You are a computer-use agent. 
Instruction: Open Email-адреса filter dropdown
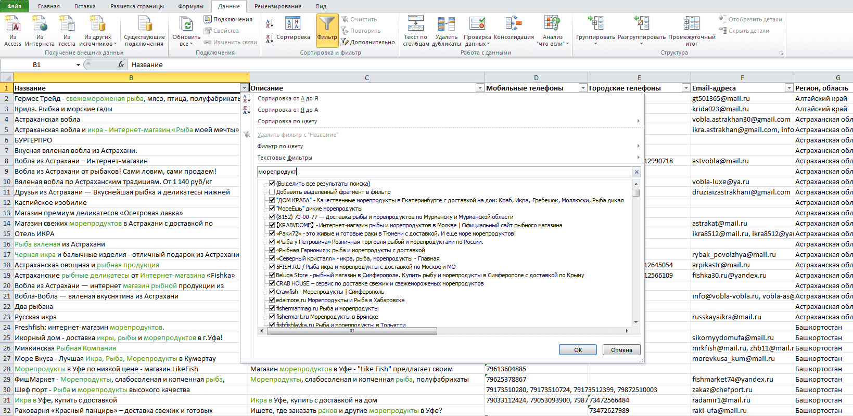click(x=789, y=88)
